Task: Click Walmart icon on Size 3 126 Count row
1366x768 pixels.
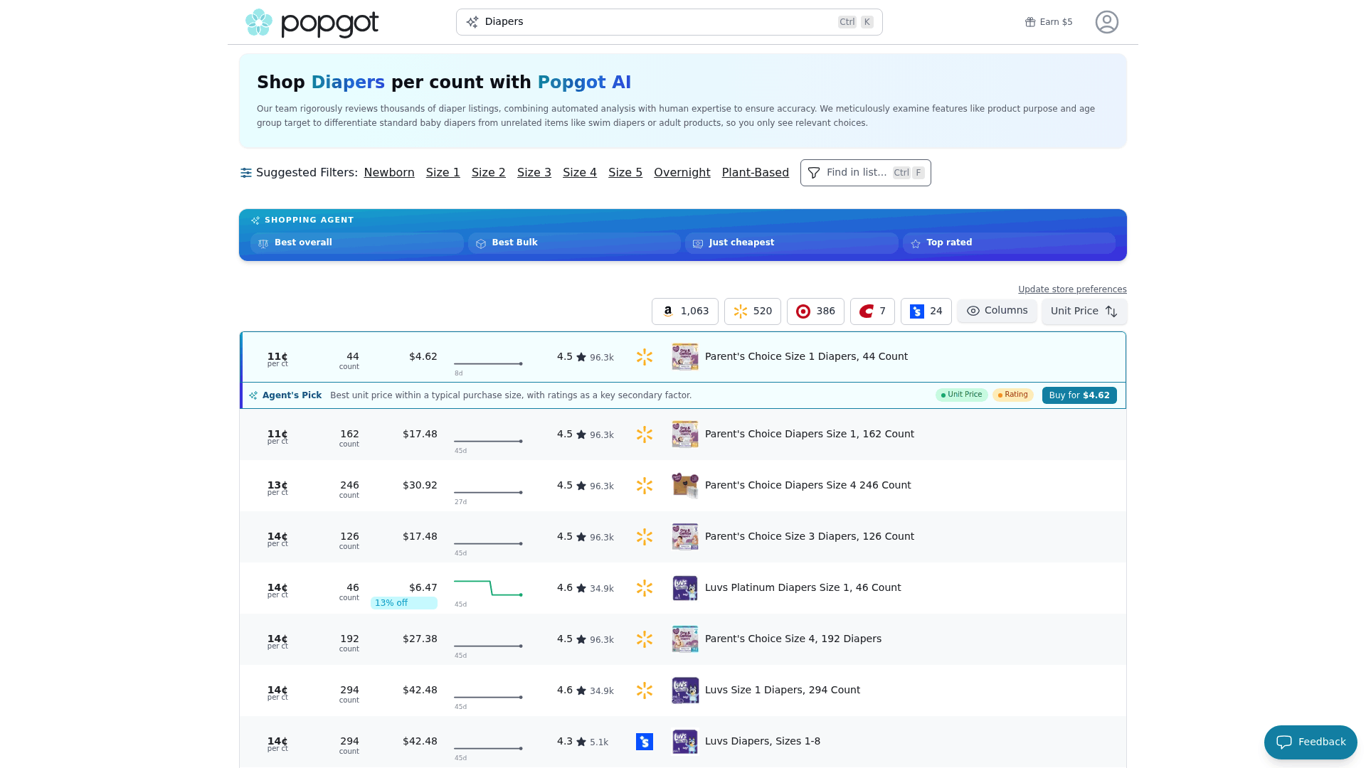Action: [x=645, y=537]
